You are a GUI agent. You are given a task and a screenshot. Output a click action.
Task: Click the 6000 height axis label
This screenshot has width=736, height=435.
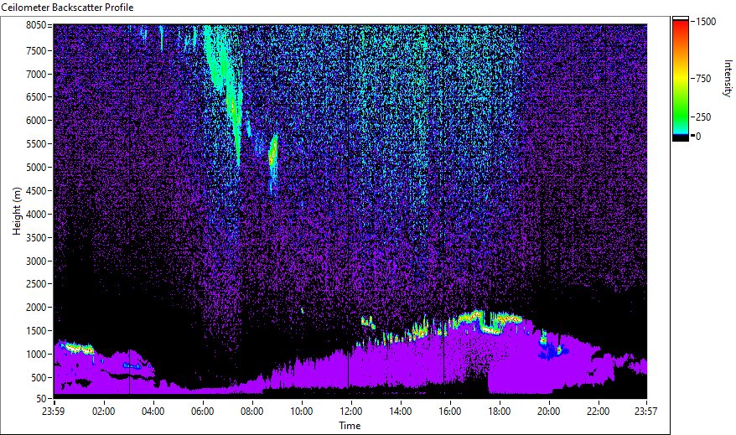point(36,121)
